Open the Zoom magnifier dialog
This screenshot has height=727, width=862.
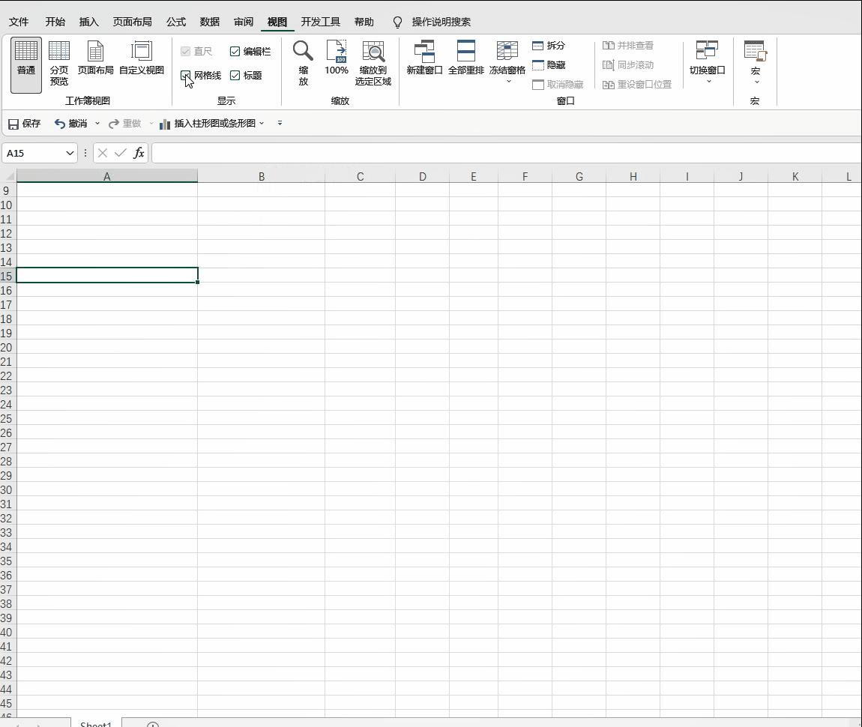pos(303,63)
